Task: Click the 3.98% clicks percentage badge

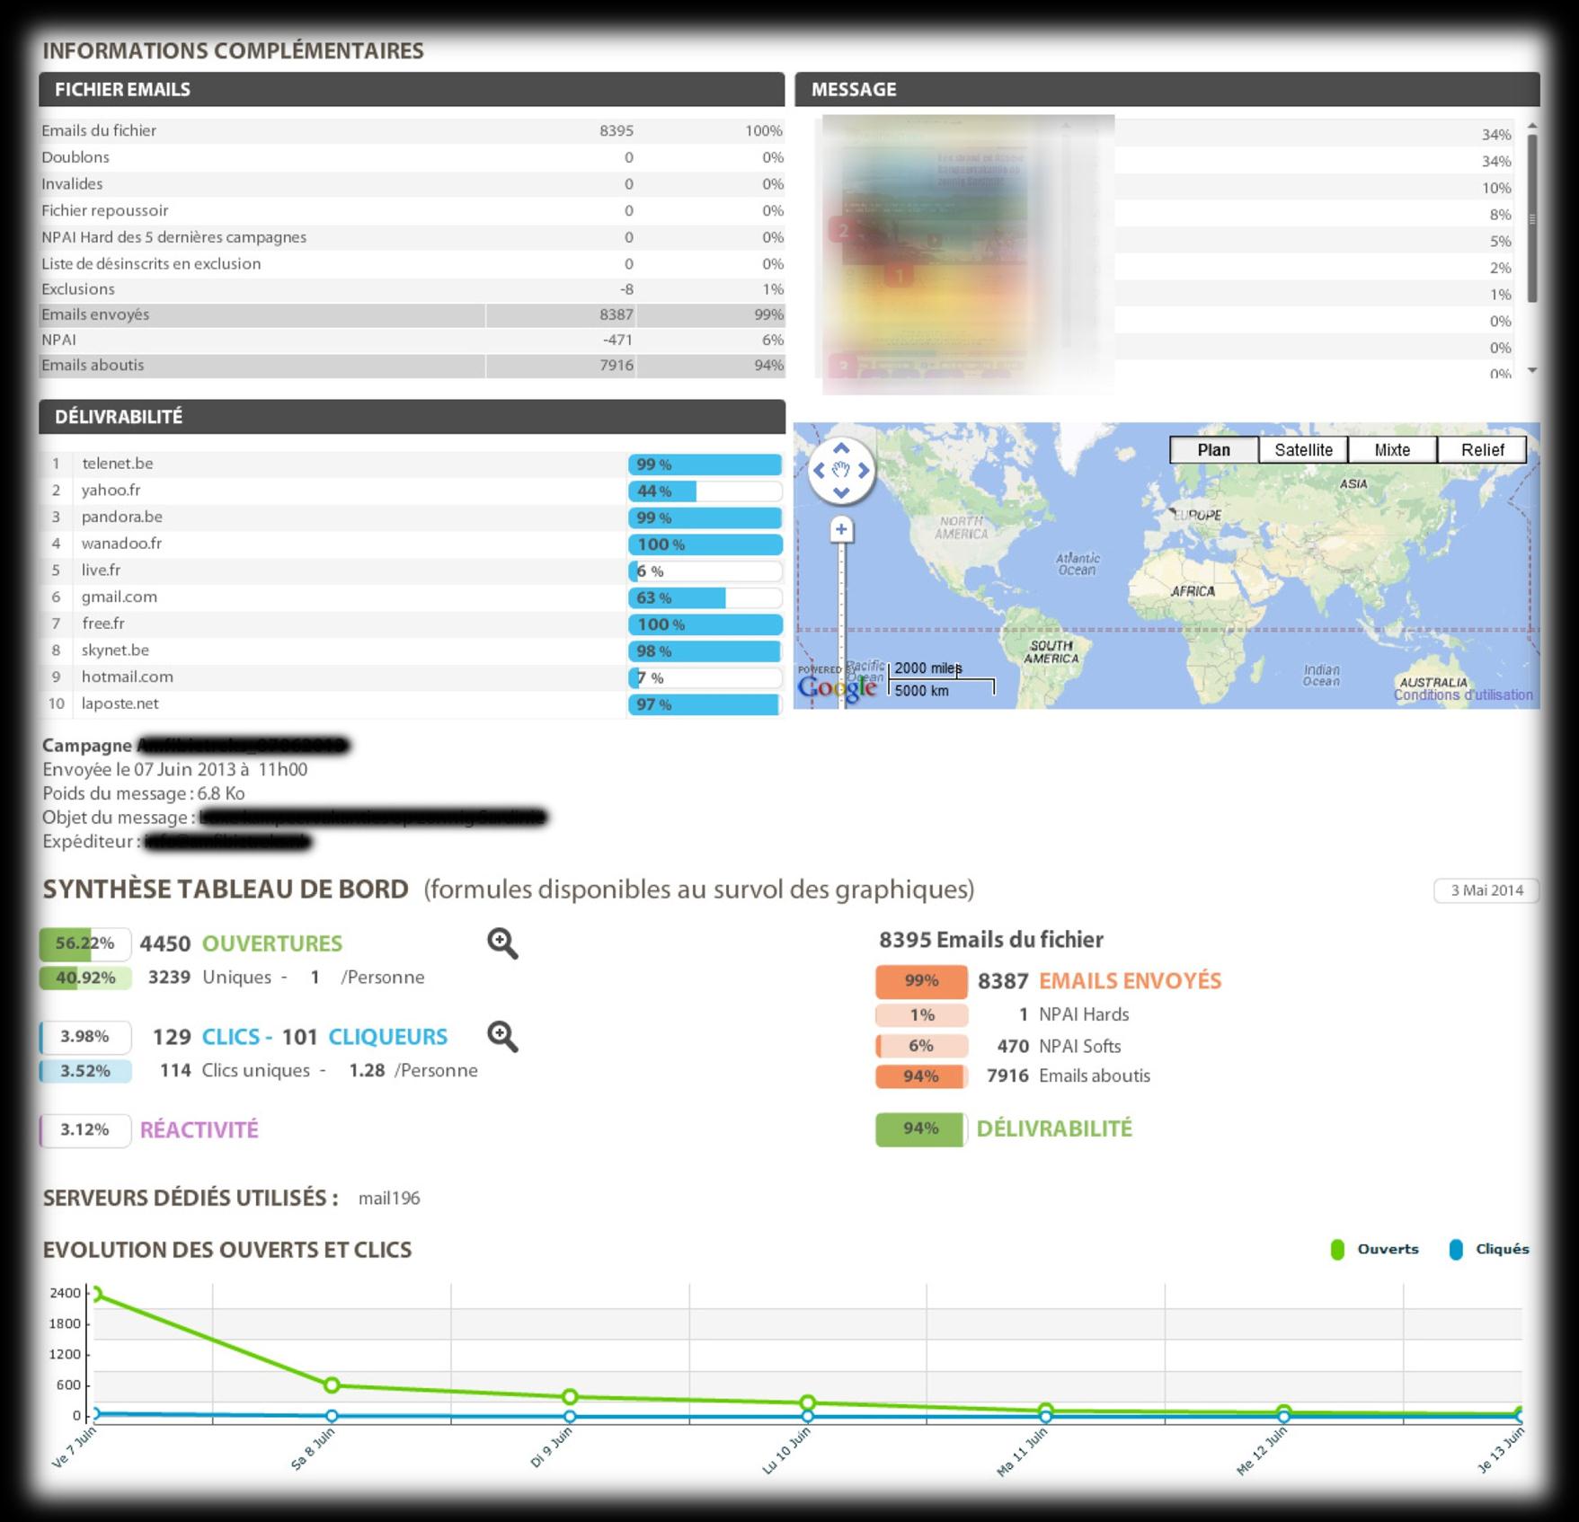Action: pyautogui.click(x=85, y=1037)
